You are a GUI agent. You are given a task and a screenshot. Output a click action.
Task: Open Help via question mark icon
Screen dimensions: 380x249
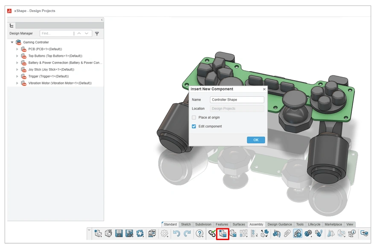199,234
